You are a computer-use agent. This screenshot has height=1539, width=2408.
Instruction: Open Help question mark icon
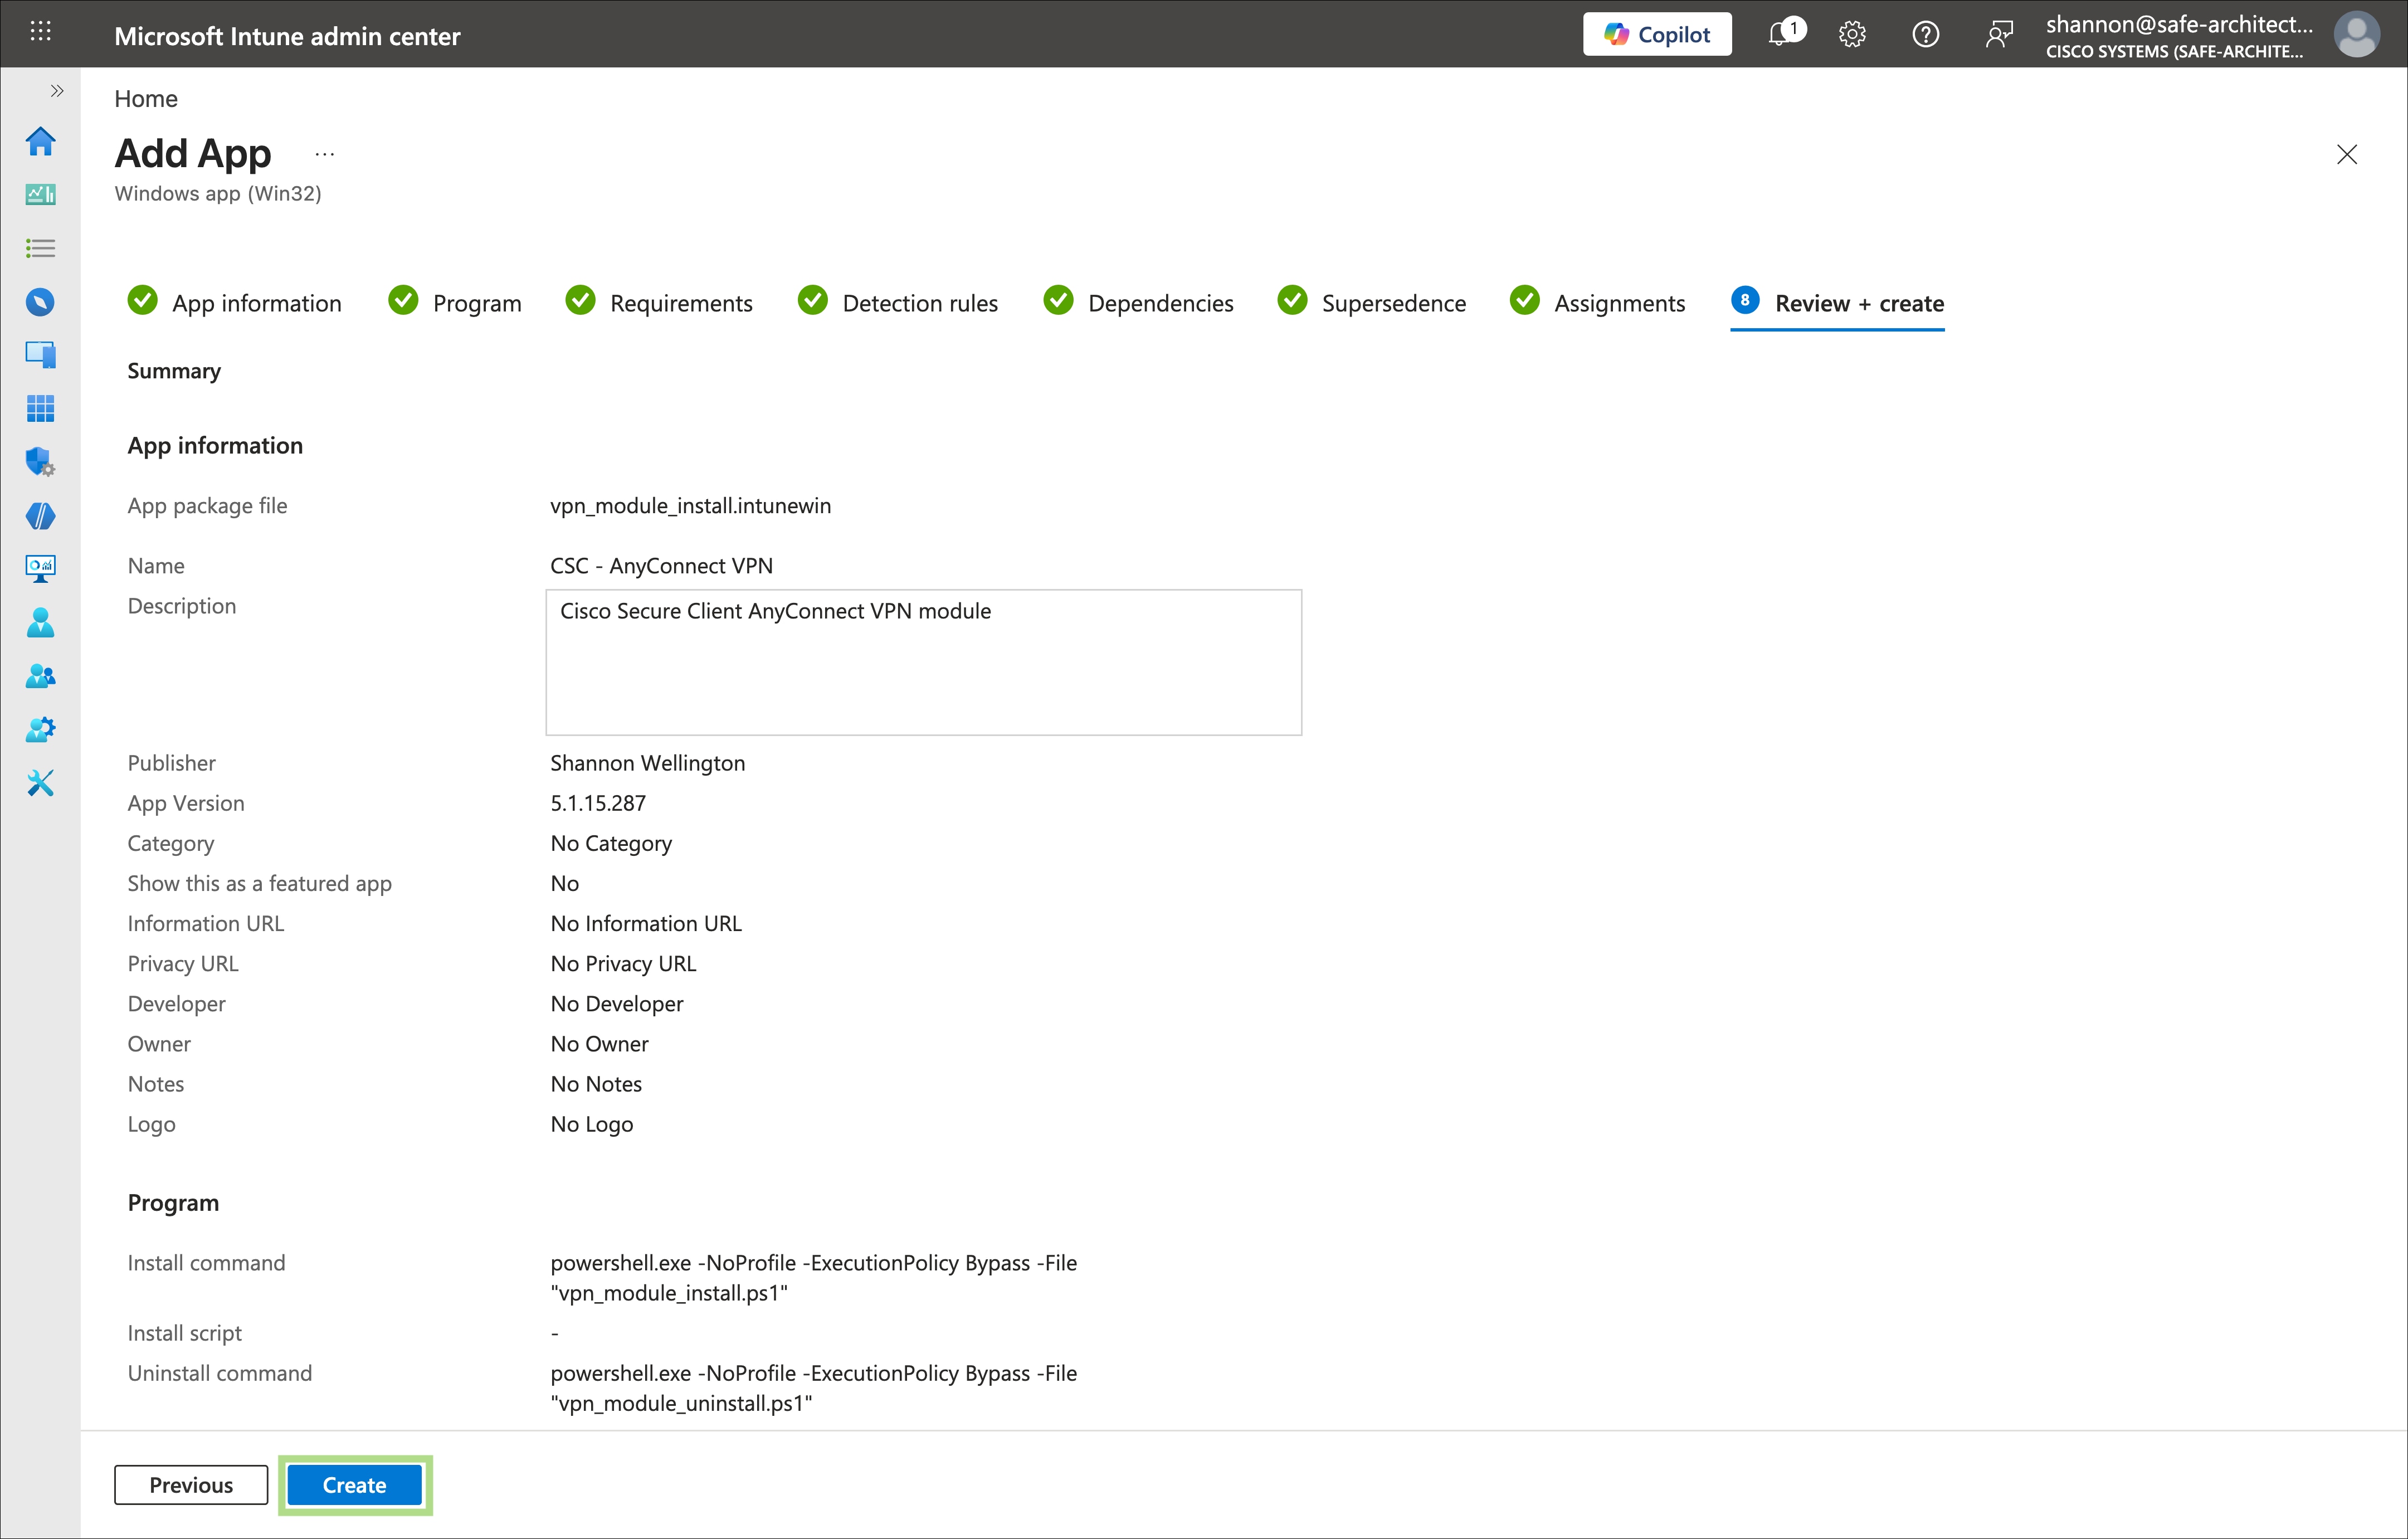(1925, 35)
